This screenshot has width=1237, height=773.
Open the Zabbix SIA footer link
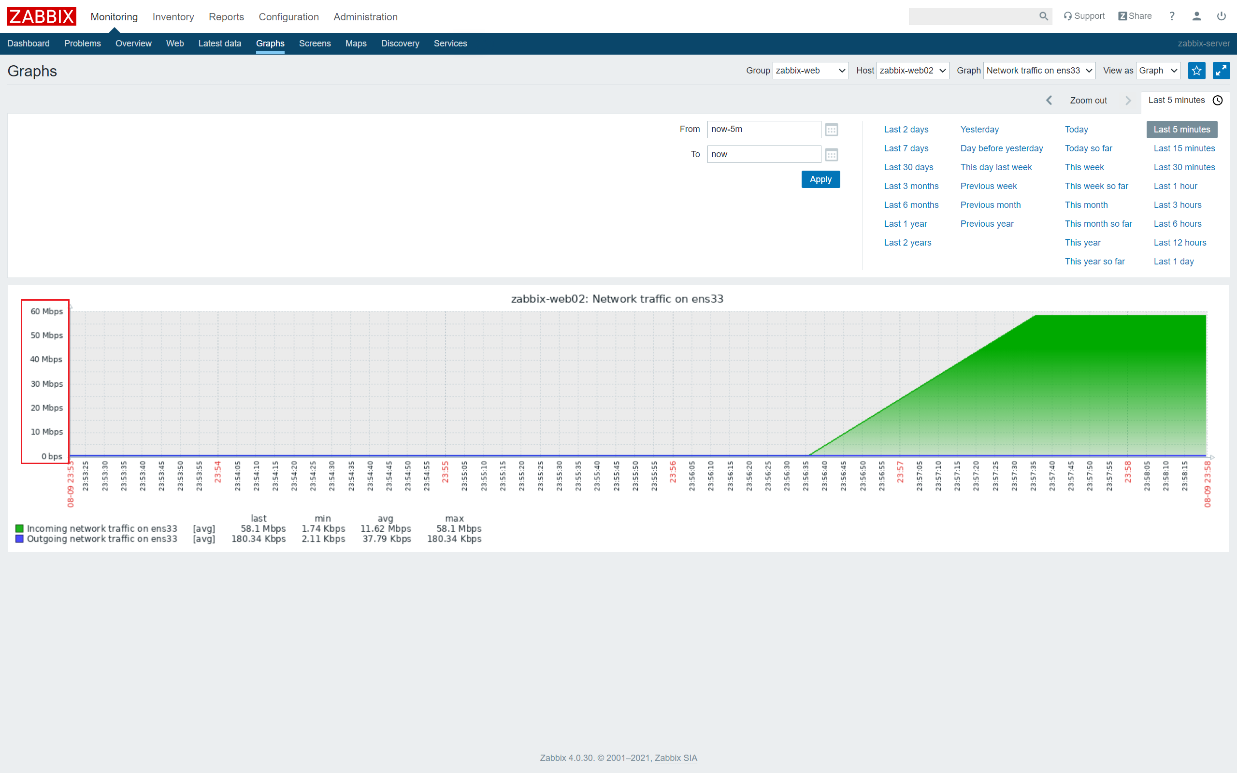tap(676, 758)
